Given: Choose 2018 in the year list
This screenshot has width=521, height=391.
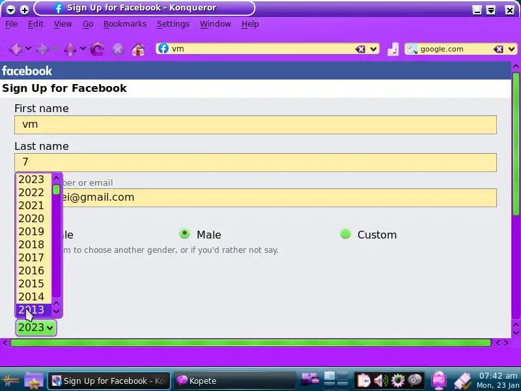Looking at the screenshot, I should (34, 244).
